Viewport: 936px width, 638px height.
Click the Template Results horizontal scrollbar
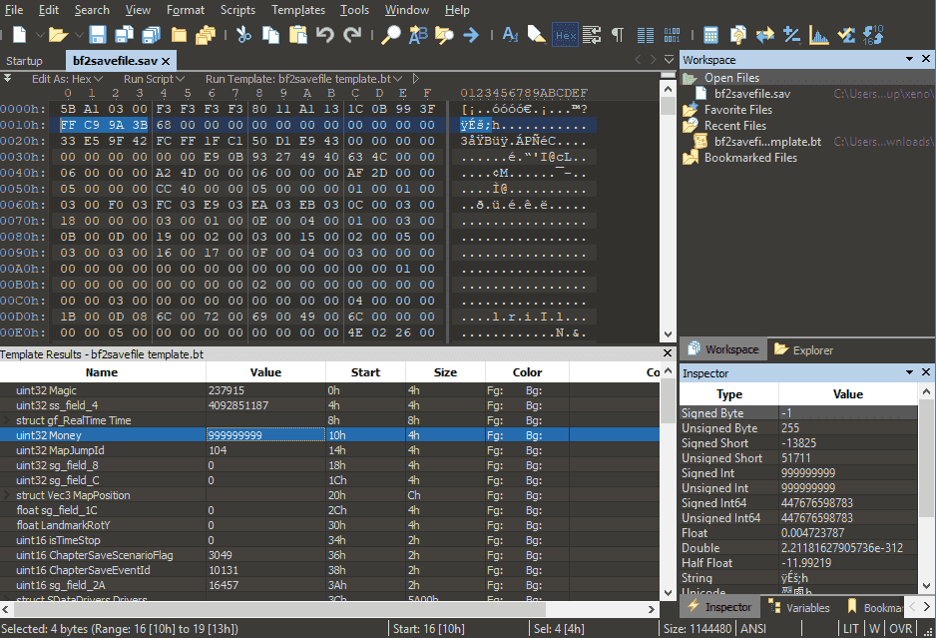point(279,609)
